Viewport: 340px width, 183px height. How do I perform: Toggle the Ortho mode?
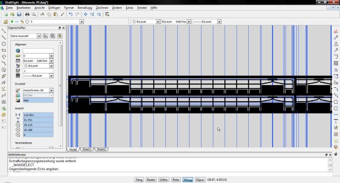tap(164, 180)
